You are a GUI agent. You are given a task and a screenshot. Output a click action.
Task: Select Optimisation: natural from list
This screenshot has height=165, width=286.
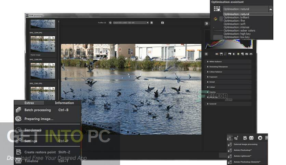[248, 14]
